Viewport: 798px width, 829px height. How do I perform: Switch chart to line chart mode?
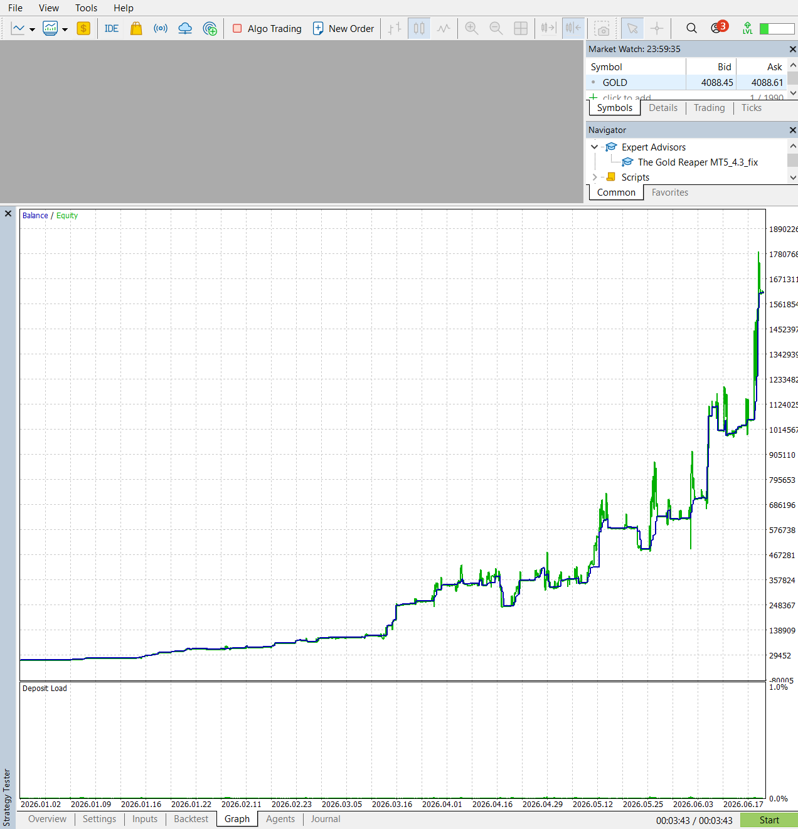pos(444,29)
